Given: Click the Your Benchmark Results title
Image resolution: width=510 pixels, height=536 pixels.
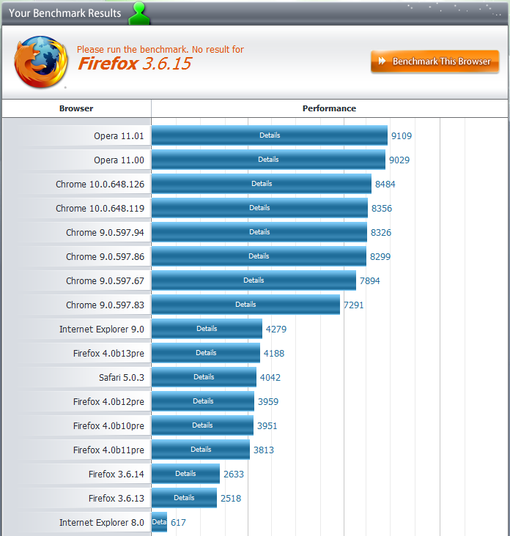Looking at the screenshot, I should 65,13.
